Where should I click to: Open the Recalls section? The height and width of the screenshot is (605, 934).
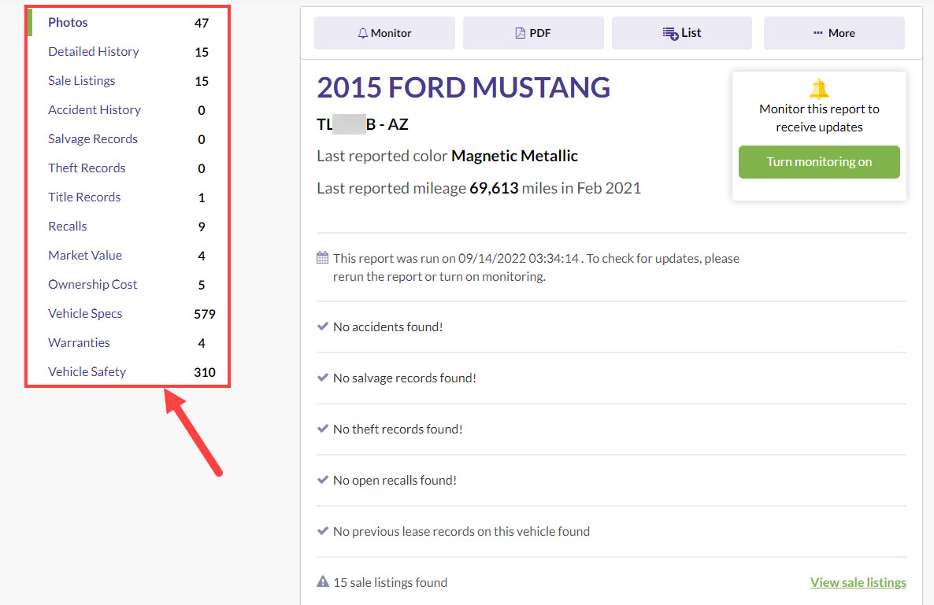tap(67, 227)
